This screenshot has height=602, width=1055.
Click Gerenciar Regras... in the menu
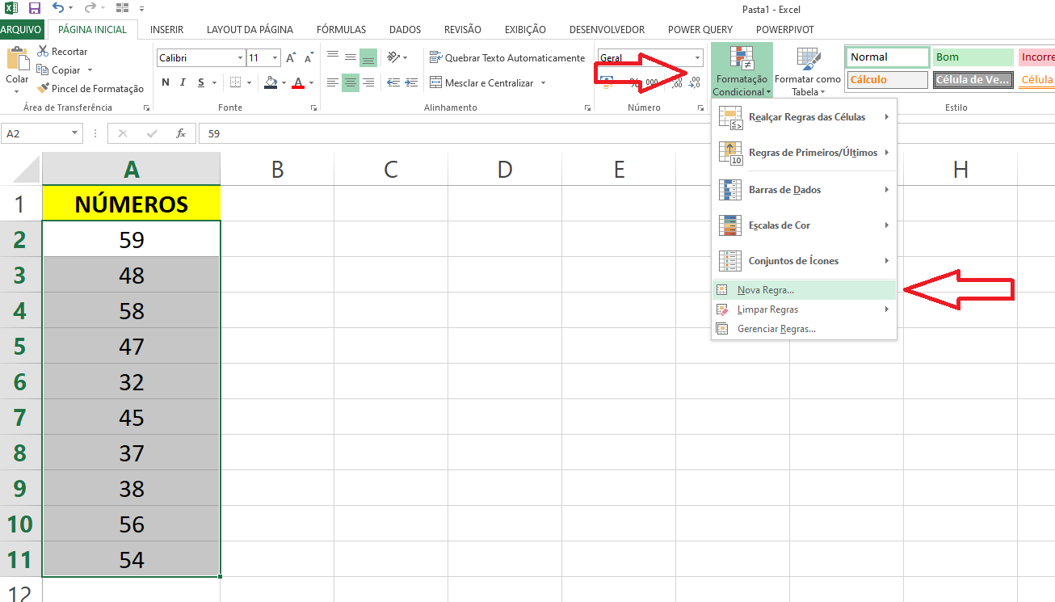[804, 329]
